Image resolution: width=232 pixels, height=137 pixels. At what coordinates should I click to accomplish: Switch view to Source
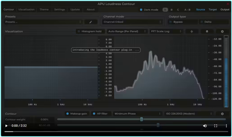[200, 9]
